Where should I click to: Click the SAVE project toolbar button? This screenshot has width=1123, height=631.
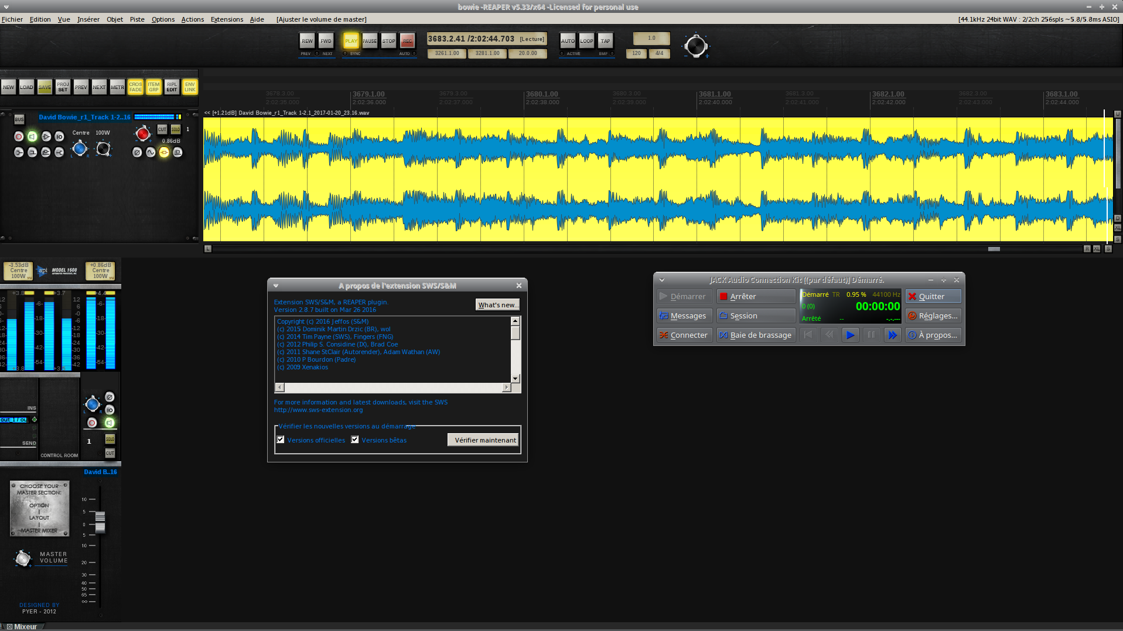tap(45, 87)
